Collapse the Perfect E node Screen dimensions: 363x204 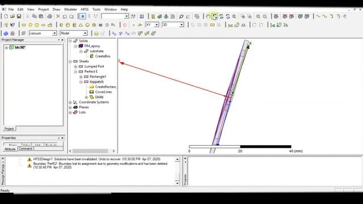(75, 71)
